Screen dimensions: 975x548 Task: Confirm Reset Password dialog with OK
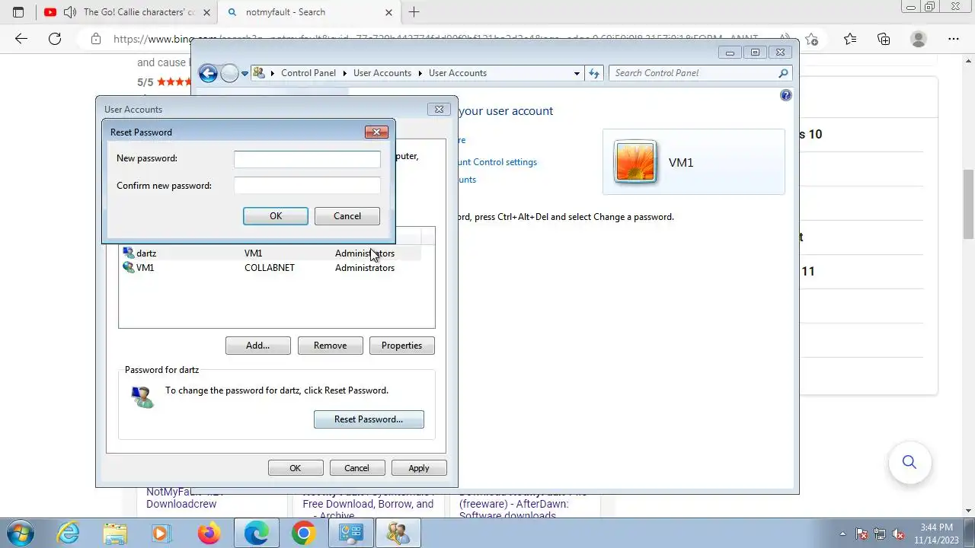[276, 216]
